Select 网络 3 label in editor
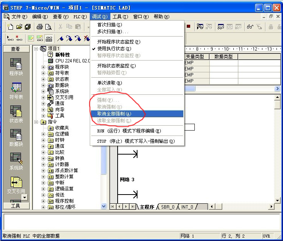This screenshot has width=283, height=241. (x=127, y=179)
